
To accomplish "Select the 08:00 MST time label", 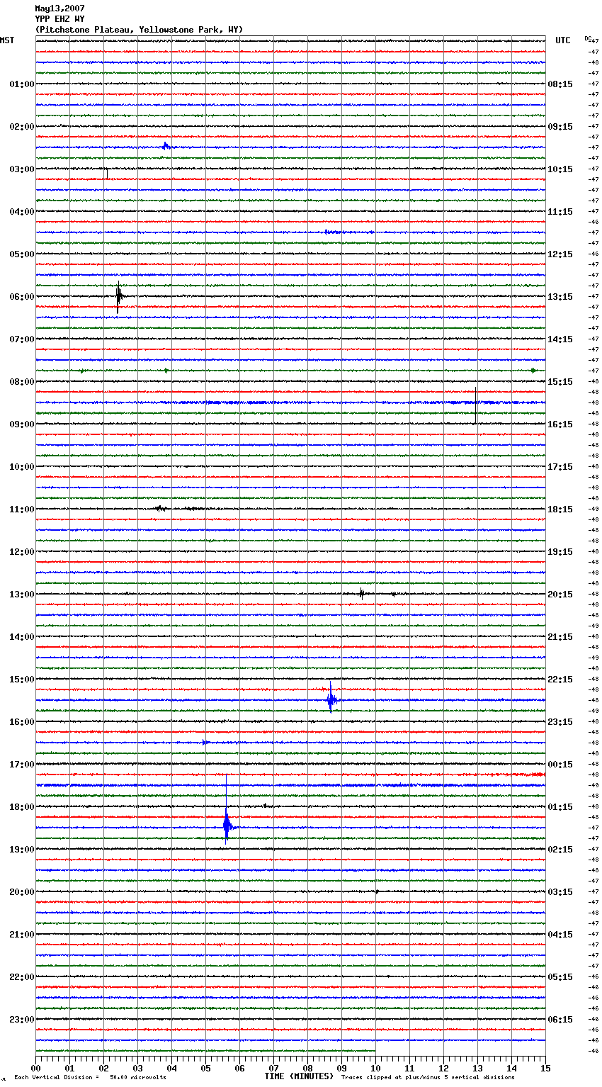I will click(x=22, y=382).
